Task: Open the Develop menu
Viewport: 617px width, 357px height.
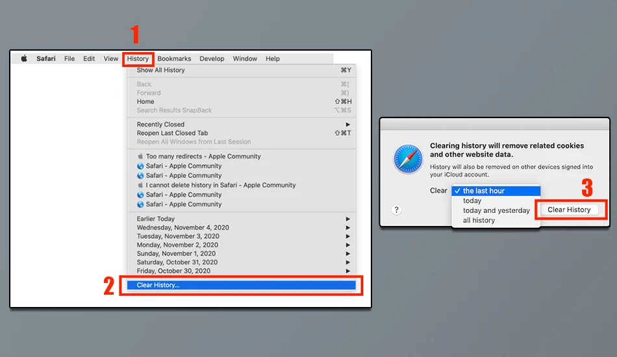Action: (x=212, y=58)
